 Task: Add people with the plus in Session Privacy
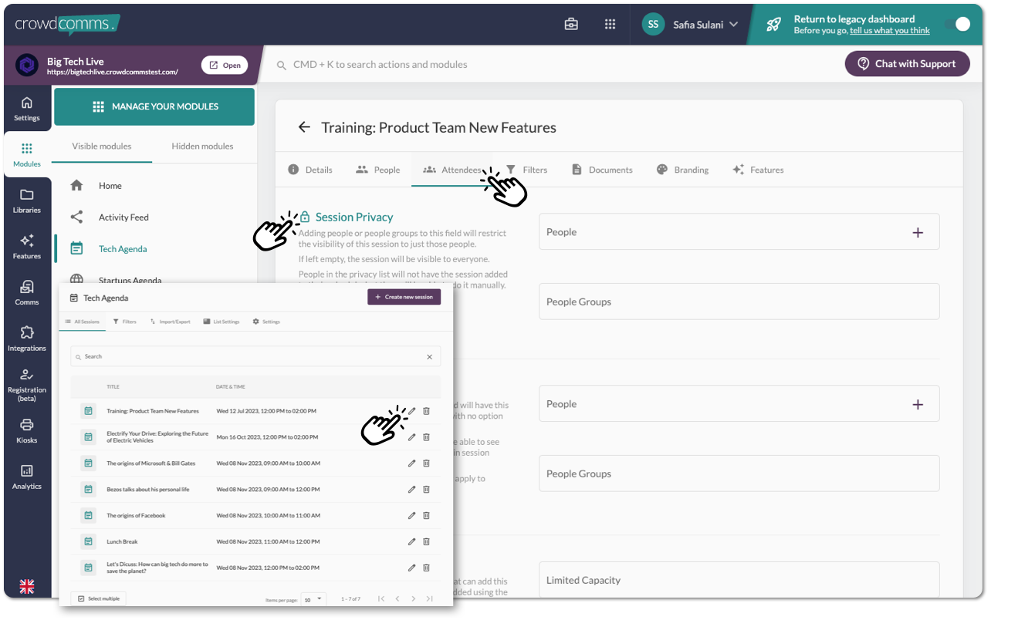(x=918, y=232)
